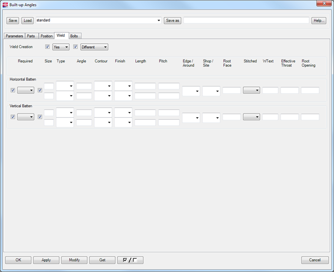This screenshot has height=272, width=334.
Task: Switch to the Parameters tab
Action: pos(14,36)
